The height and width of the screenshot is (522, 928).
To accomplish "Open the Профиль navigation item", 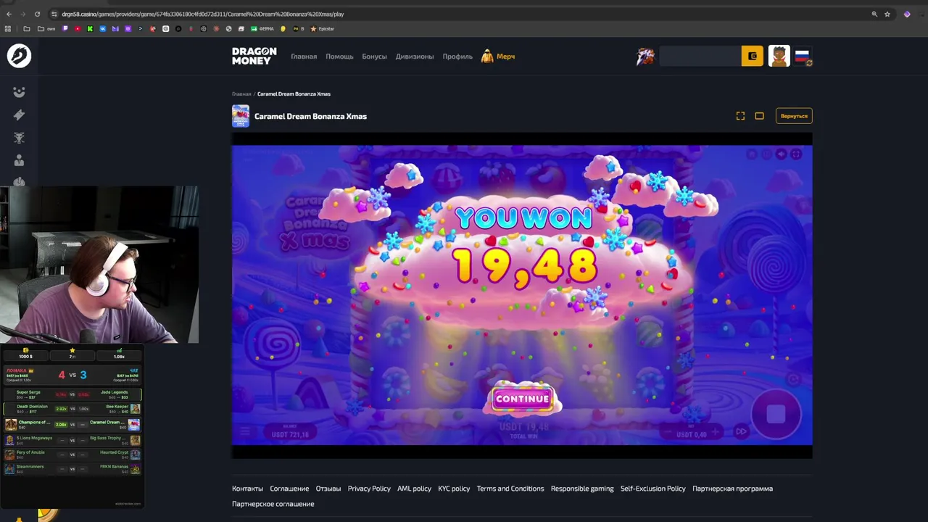I will [x=457, y=57].
